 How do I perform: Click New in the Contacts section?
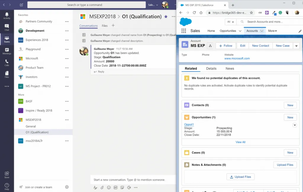(290, 105)
